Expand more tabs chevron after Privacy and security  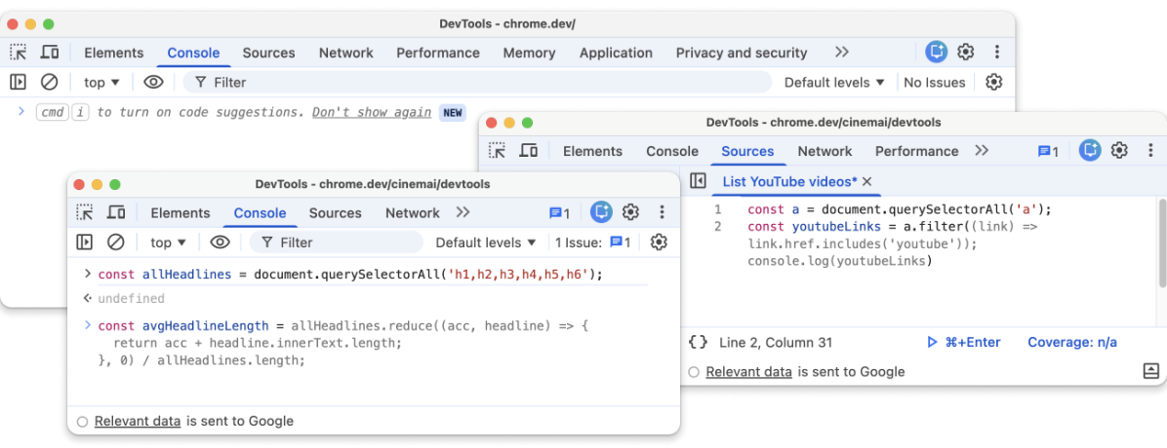[841, 53]
